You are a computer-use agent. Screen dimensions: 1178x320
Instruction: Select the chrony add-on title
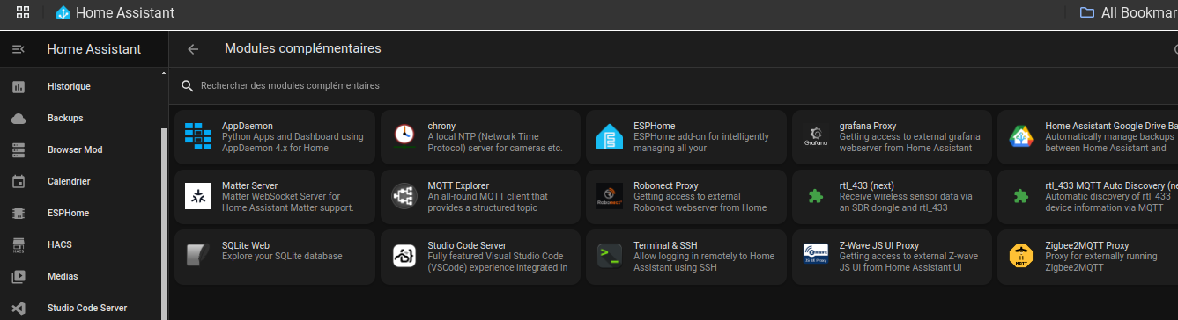click(441, 126)
